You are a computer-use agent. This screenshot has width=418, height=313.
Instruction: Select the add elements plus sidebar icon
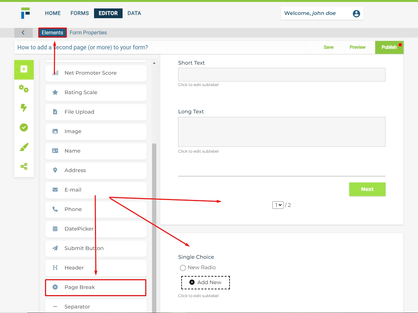(24, 69)
